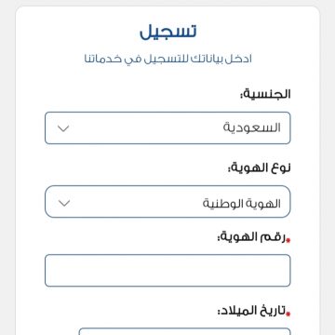Click the subtitle ادخل بياناتك للتسجيل في خدماتنا
This screenshot has width=335, height=335.
(x=167, y=59)
